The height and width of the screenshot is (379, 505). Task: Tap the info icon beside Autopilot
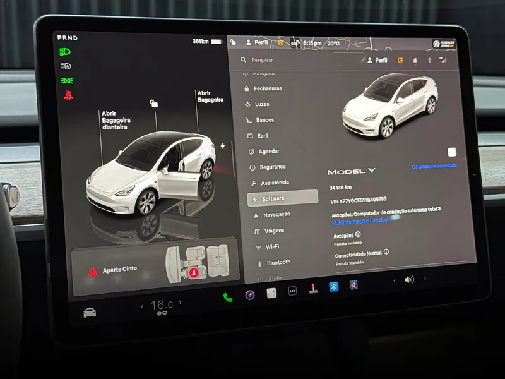click(358, 234)
